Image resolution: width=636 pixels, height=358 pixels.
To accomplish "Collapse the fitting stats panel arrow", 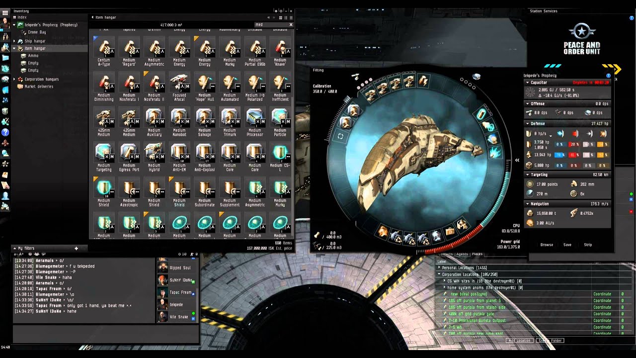I will click(517, 160).
